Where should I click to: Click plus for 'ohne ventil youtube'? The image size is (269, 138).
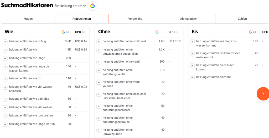coord(99,82)
